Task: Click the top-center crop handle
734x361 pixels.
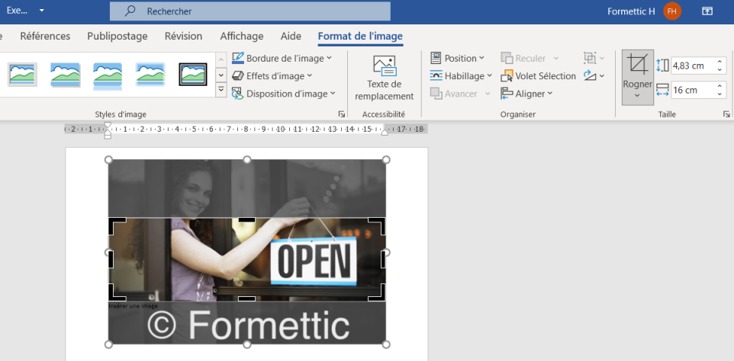Action: click(x=247, y=219)
